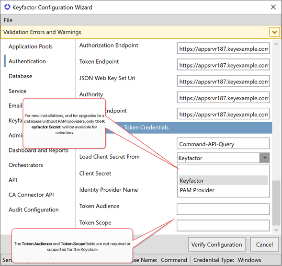Open the Orchestrators section
The width and height of the screenshot is (282, 266).
click(26, 165)
